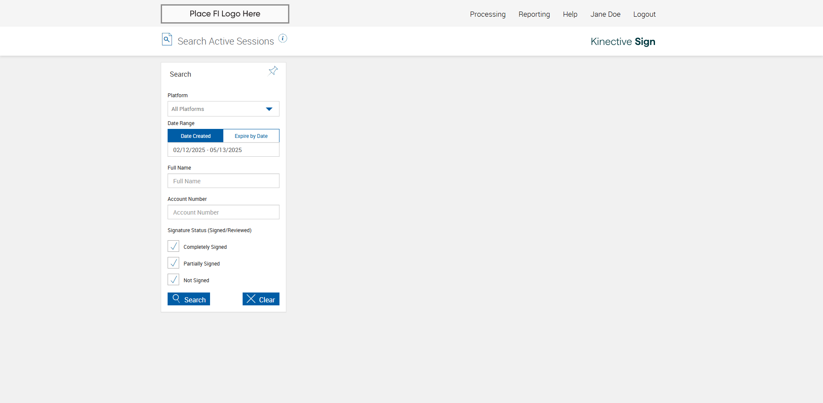Open the Help menu
823x403 pixels.
tap(570, 14)
